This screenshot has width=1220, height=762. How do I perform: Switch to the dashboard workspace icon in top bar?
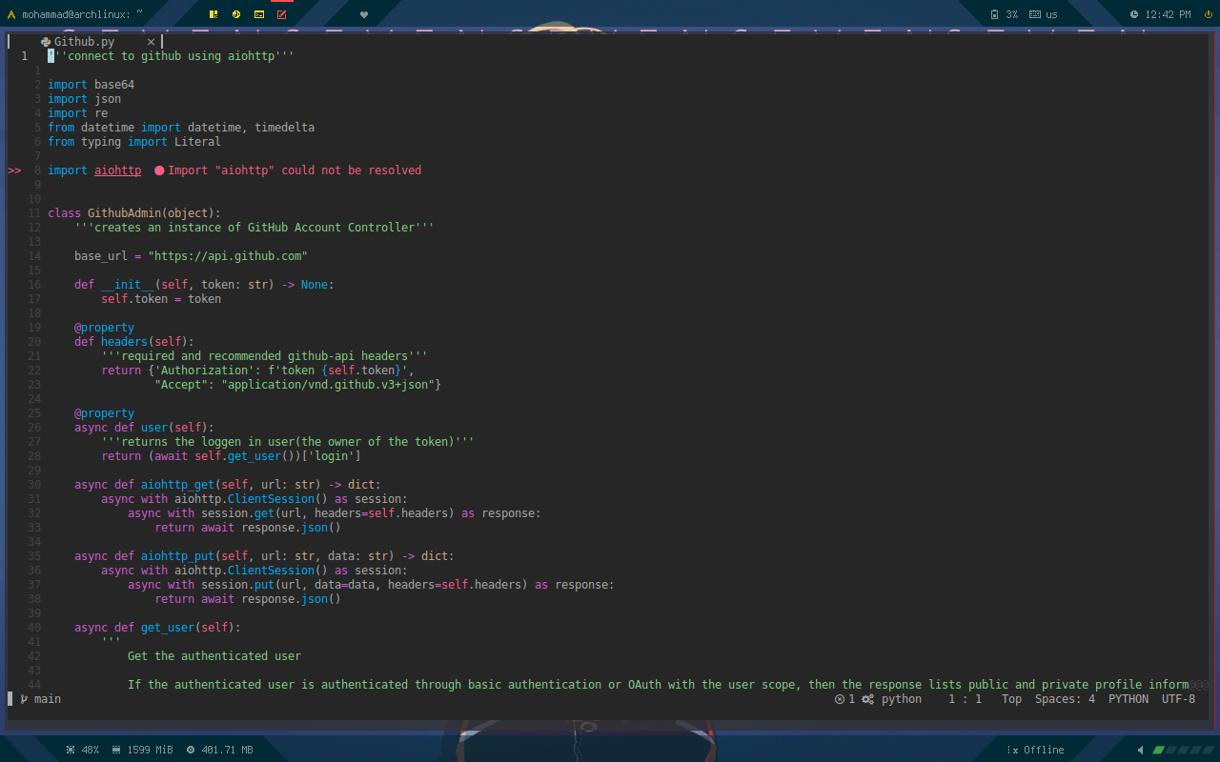point(213,14)
